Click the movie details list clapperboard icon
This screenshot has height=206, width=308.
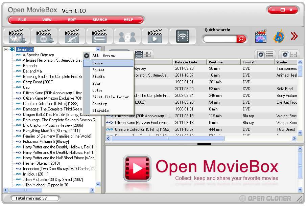[100, 36]
